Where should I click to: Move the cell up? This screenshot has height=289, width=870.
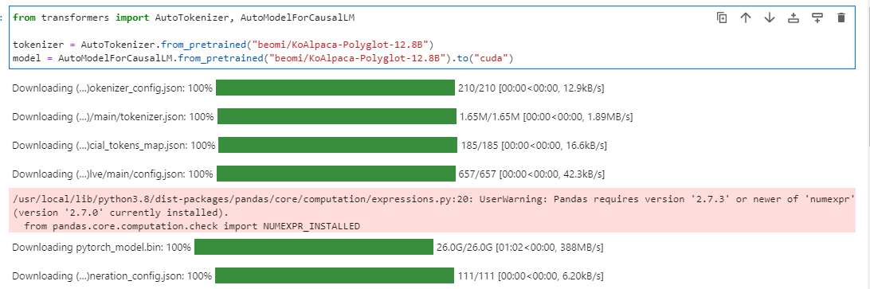point(746,18)
